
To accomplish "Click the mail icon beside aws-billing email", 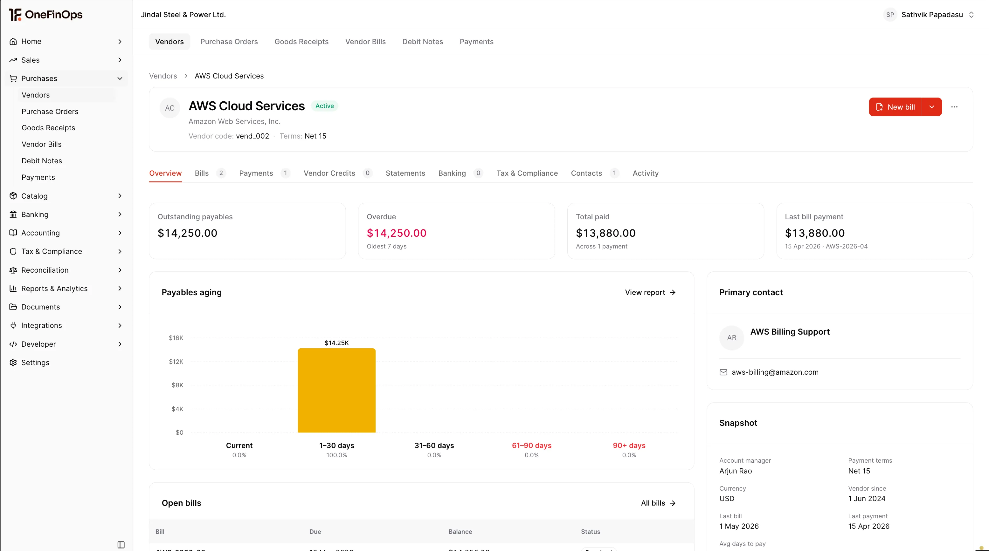I will 723,372.
